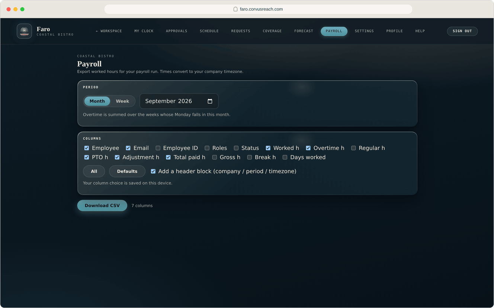
Task: Click the Payroll page heading
Action: pos(89,64)
